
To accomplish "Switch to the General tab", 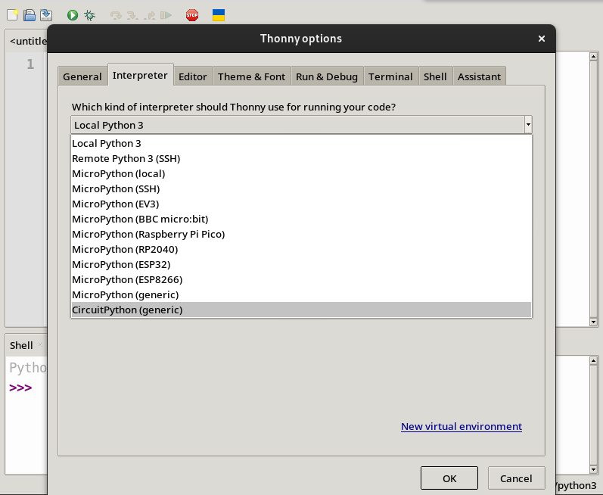I will tap(82, 76).
